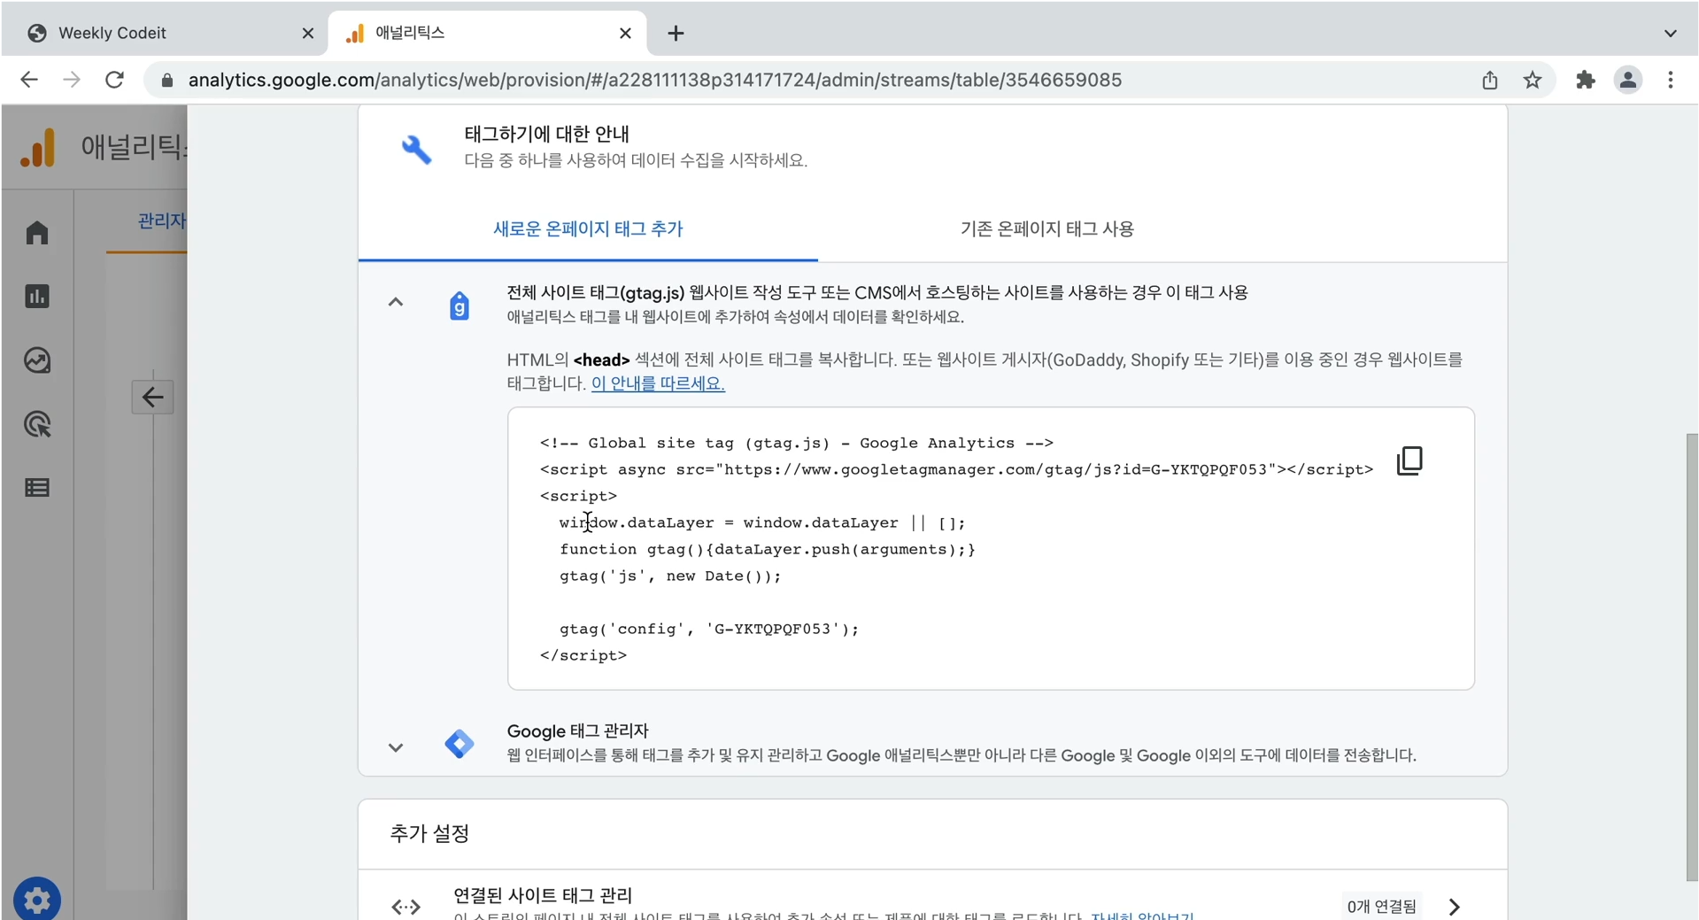Switch to the Weekly Codeit browser tab
The height and width of the screenshot is (920, 1699).
pos(166,34)
